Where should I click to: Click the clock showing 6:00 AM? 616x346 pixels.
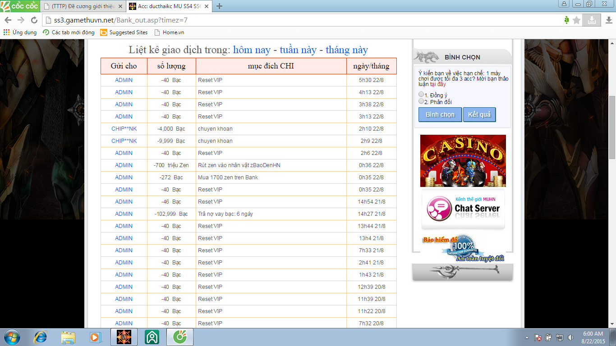(593, 337)
